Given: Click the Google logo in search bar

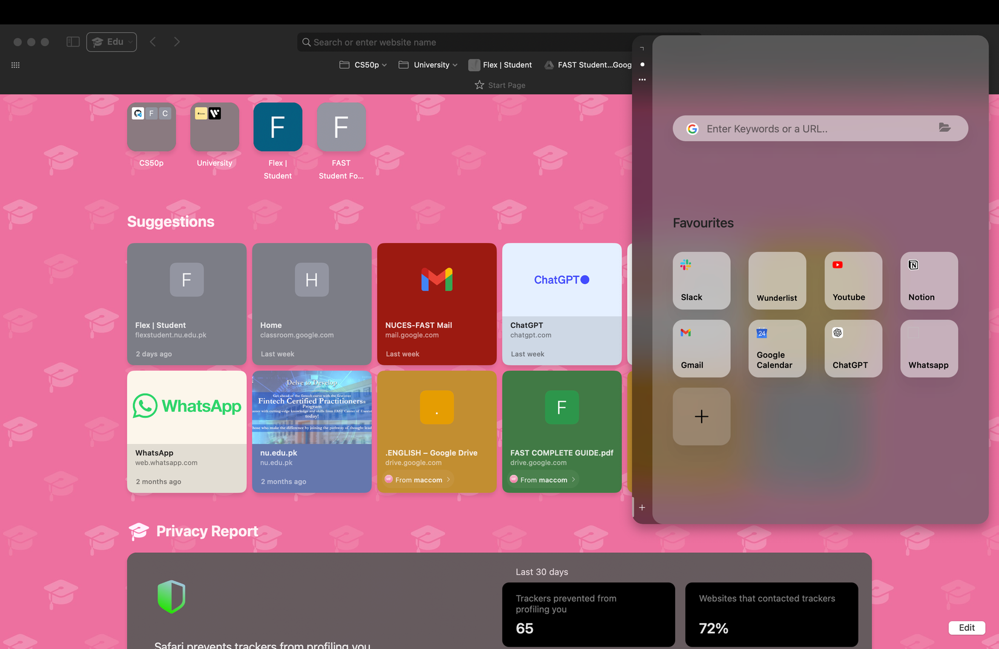Looking at the screenshot, I should [693, 129].
